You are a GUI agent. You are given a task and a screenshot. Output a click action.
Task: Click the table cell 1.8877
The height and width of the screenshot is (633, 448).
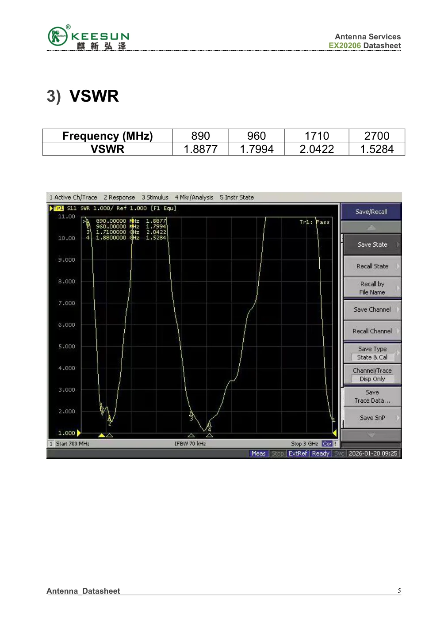pos(200,149)
